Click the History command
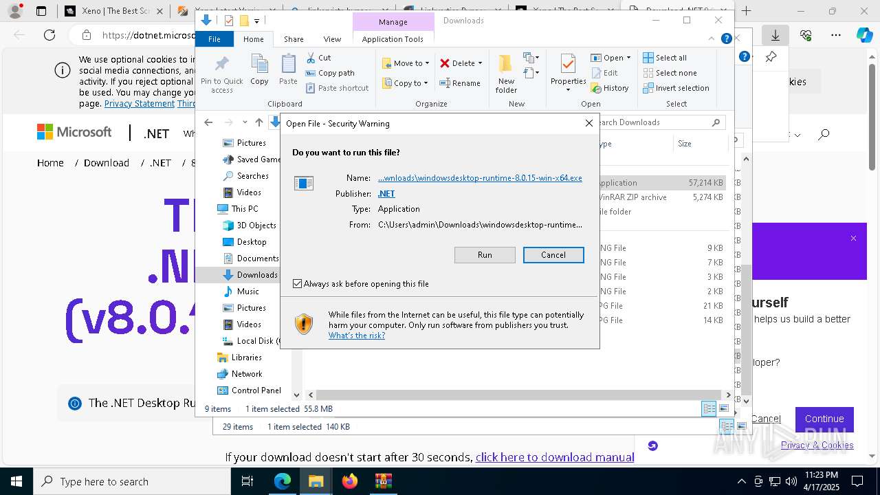Image resolution: width=880 pixels, height=495 pixels. coord(609,88)
